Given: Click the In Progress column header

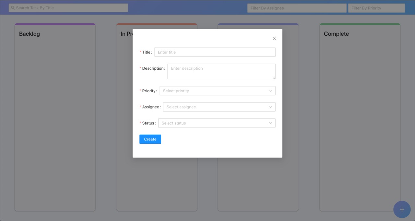Looking at the screenshot, I should click(x=126, y=34).
